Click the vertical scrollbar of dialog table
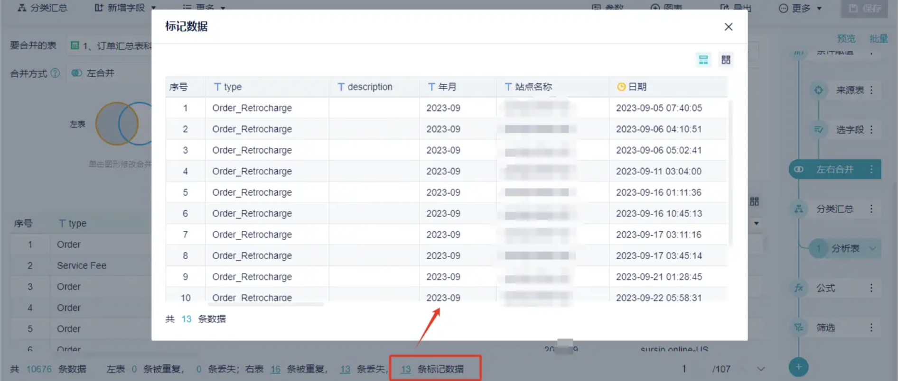898x381 pixels. (730, 172)
